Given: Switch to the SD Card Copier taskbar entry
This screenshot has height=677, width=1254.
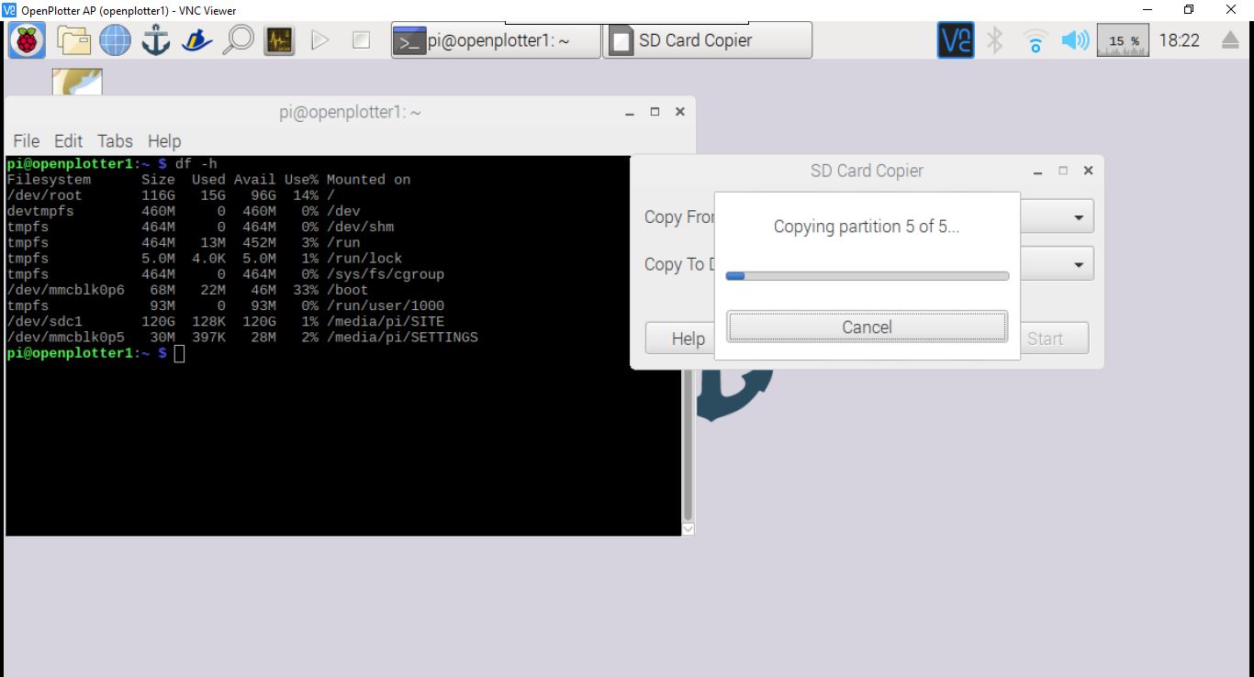Looking at the screenshot, I should coord(707,39).
